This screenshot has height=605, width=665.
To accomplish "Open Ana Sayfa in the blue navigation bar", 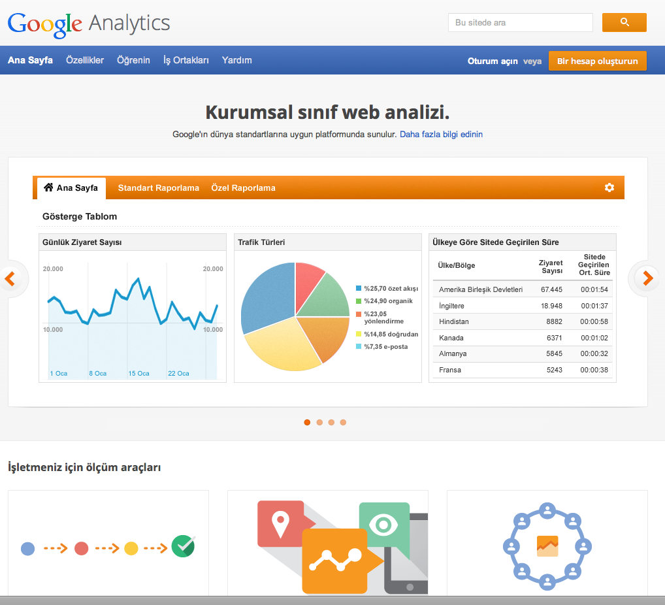I will (30, 60).
